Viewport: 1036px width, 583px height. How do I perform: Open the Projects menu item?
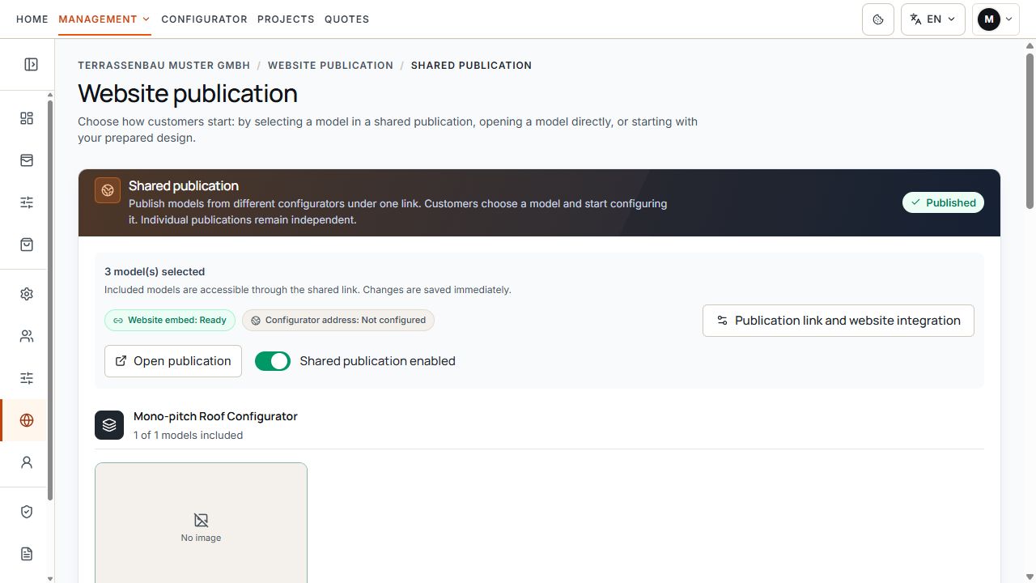coord(286,19)
